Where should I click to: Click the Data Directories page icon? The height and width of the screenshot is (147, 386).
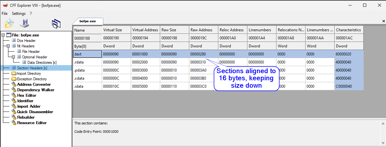24,63
